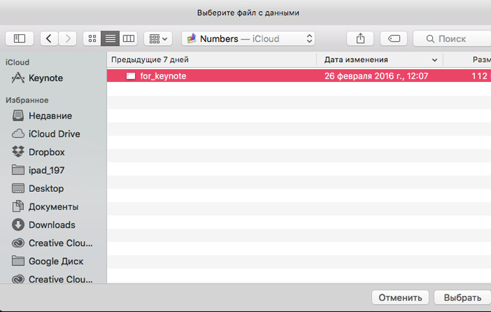491x312 pixels.
Task: Click the iCloud Drive cloud icon
Action: [18, 134]
